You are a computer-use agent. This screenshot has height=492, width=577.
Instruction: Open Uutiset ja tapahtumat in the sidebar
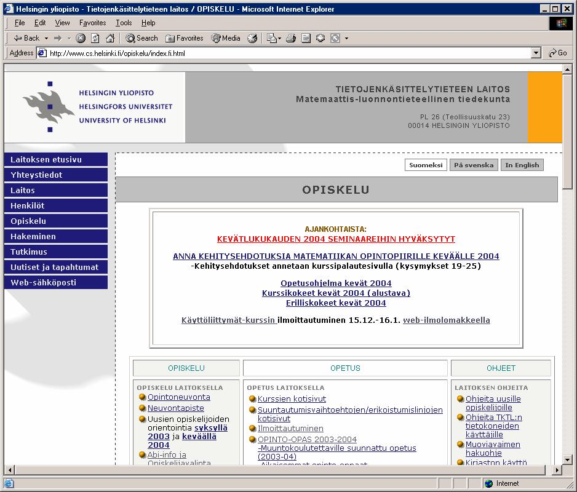56,267
